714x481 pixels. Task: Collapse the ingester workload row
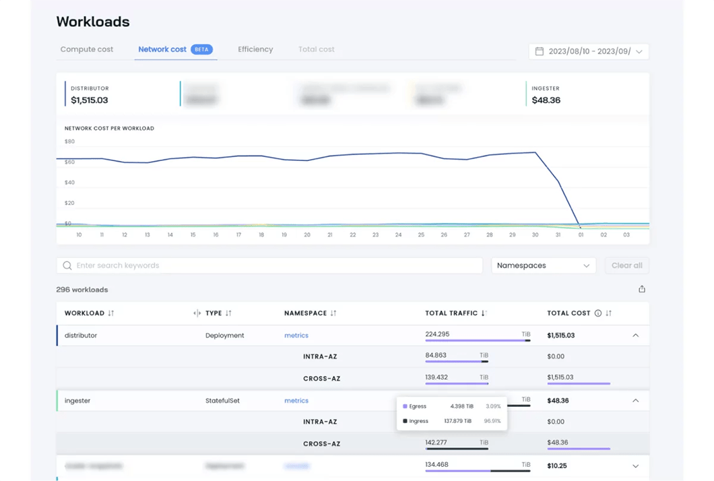[x=635, y=400]
